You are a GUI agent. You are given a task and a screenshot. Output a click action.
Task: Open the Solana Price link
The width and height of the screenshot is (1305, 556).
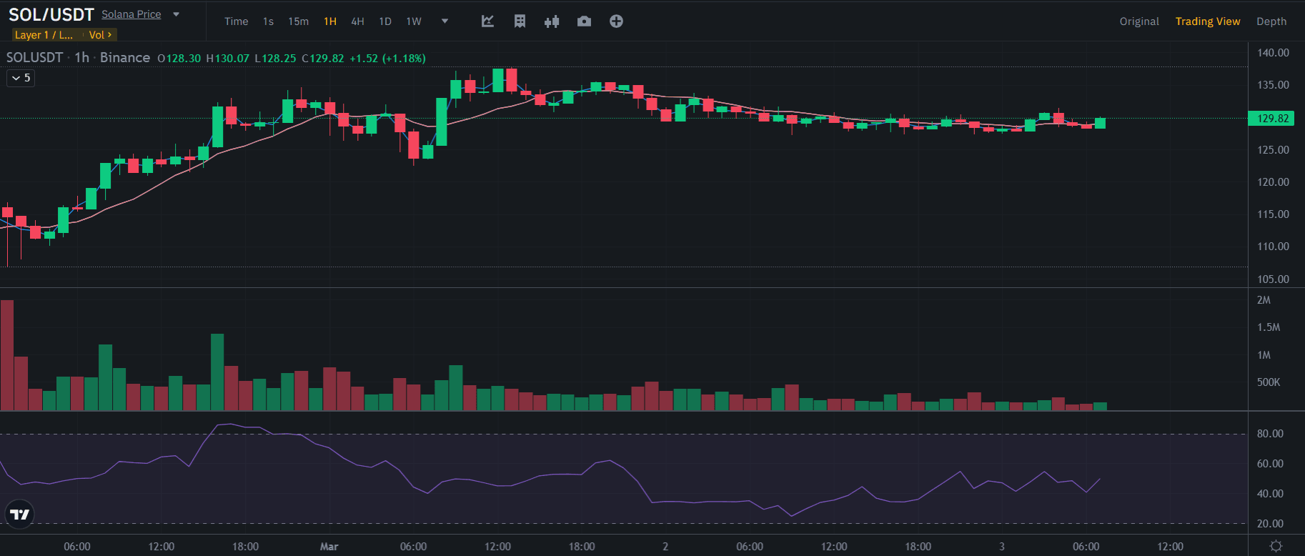click(131, 14)
